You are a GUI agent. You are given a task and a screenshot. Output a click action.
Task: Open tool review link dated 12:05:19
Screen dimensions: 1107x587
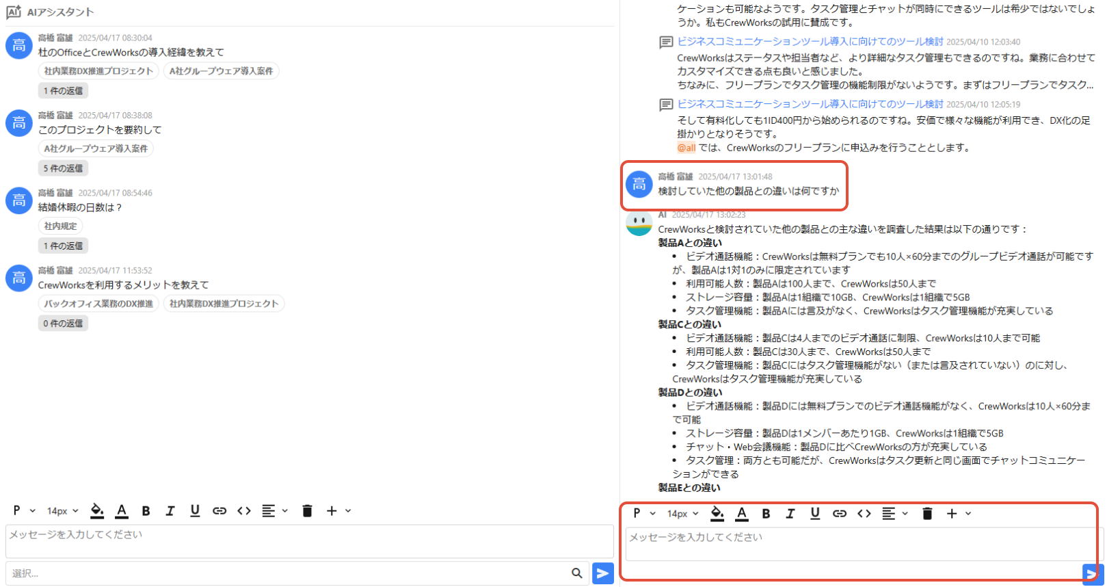tap(810, 104)
